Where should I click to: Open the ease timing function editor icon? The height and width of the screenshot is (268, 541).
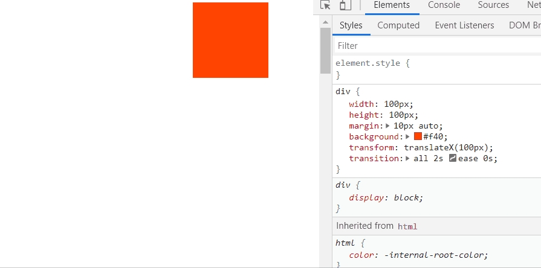click(452, 159)
